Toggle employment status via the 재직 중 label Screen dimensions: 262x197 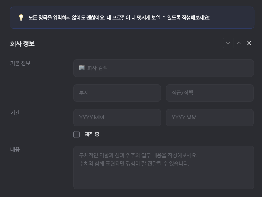coord(91,134)
